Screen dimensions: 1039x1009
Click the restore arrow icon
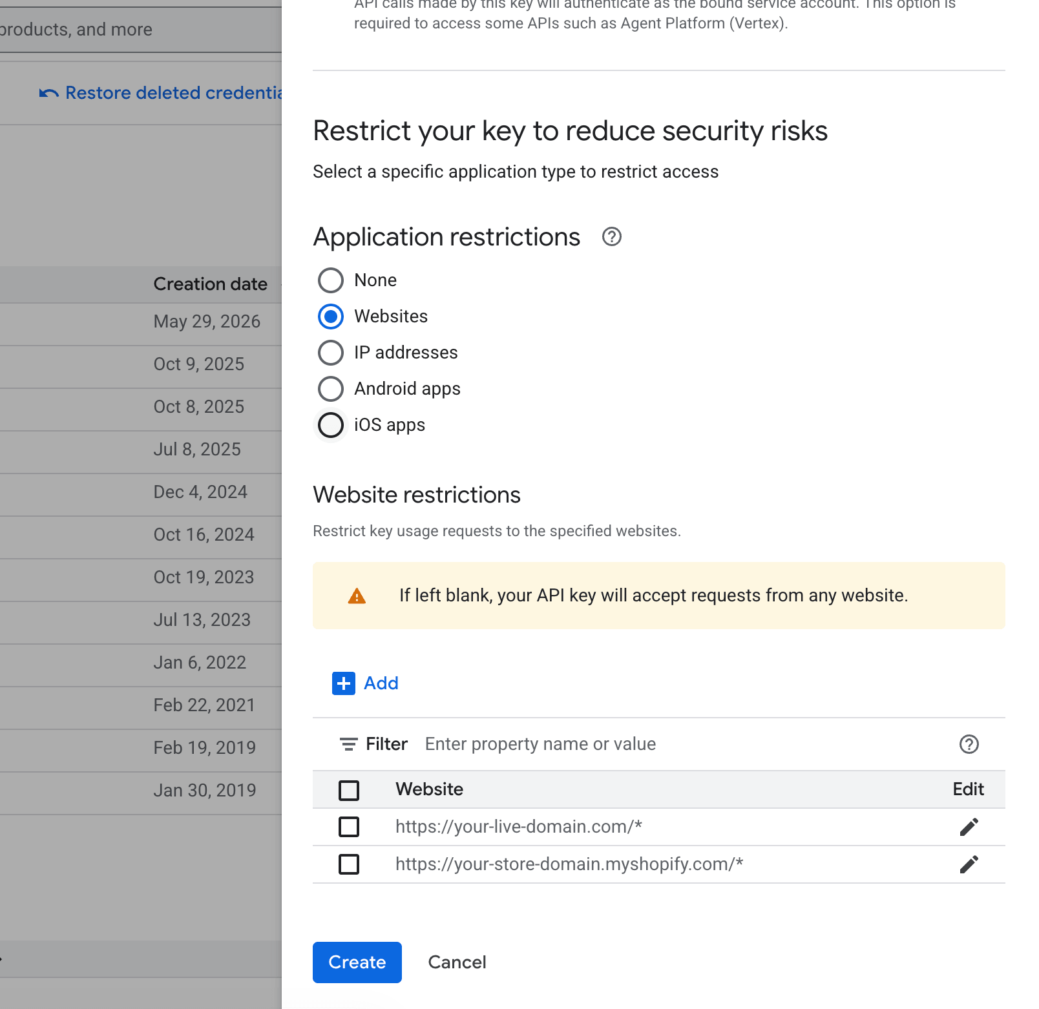click(49, 94)
